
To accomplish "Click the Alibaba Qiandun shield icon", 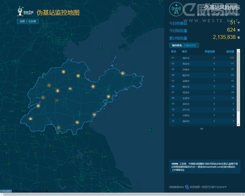I will click(x=187, y=187).
